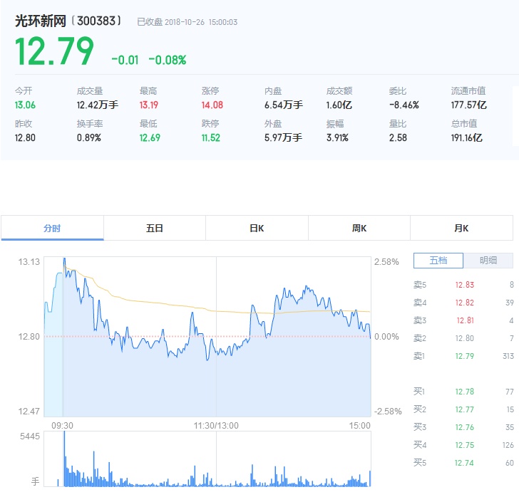Select the 五档 order book tab
The width and height of the screenshot is (519, 492).
pos(438,261)
